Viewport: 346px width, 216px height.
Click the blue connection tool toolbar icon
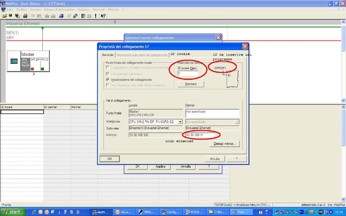[75, 16]
